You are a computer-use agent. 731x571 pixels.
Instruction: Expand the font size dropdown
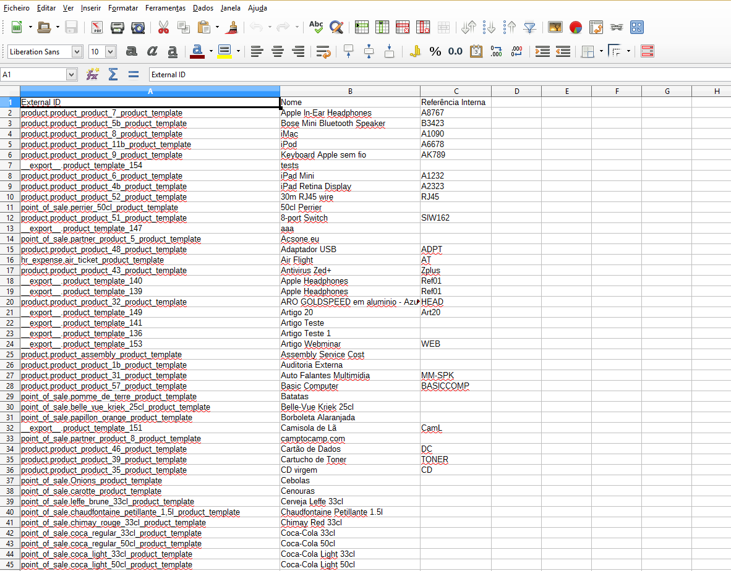[111, 52]
